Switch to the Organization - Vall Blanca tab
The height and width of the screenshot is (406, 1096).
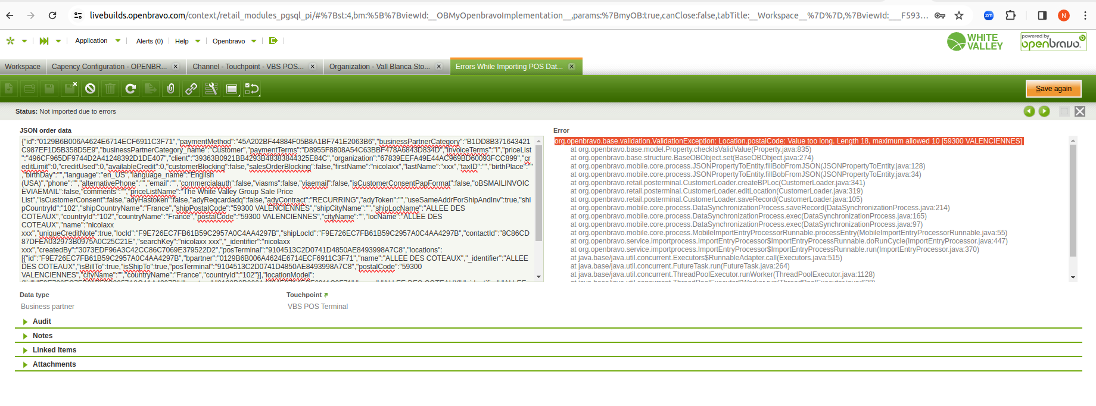[x=379, y=67]
